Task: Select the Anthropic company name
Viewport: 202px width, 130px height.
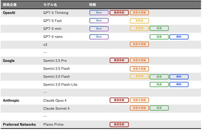Action: tap(11, 101)
